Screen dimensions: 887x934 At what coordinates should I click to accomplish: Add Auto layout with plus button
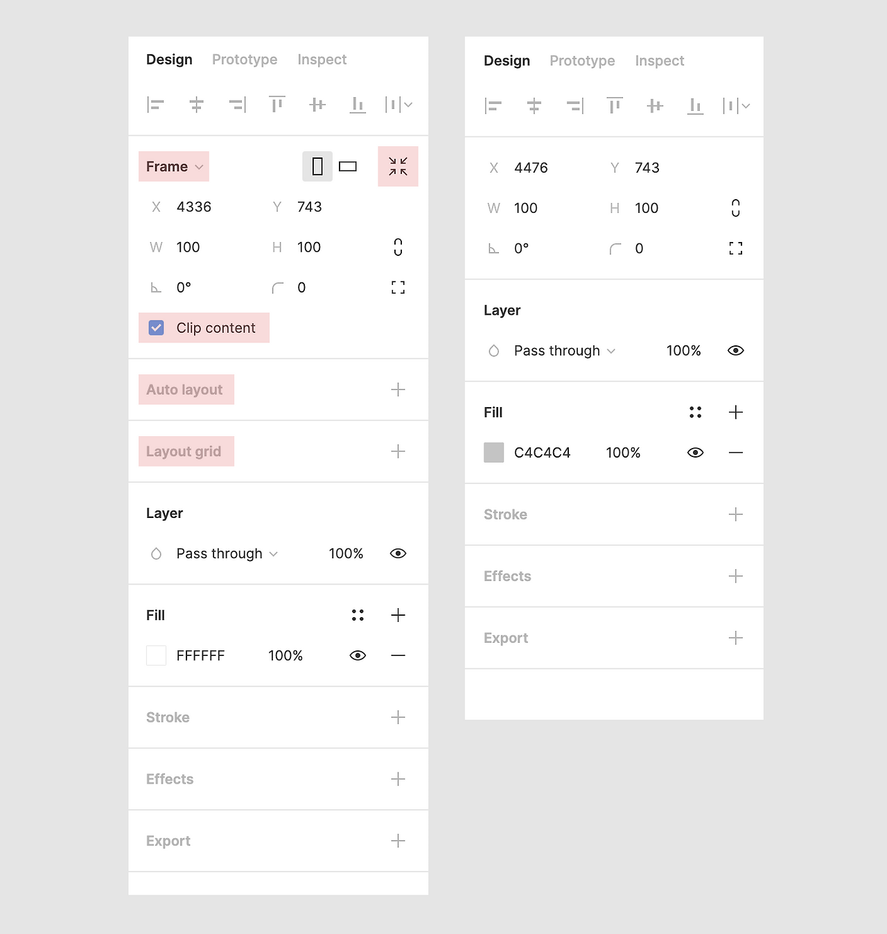tap(398, 390)
